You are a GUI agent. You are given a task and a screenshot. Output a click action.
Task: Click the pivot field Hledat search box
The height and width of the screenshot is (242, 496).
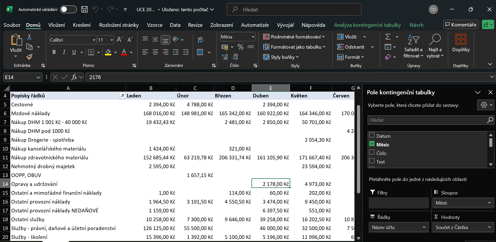[x=427, y=120]
